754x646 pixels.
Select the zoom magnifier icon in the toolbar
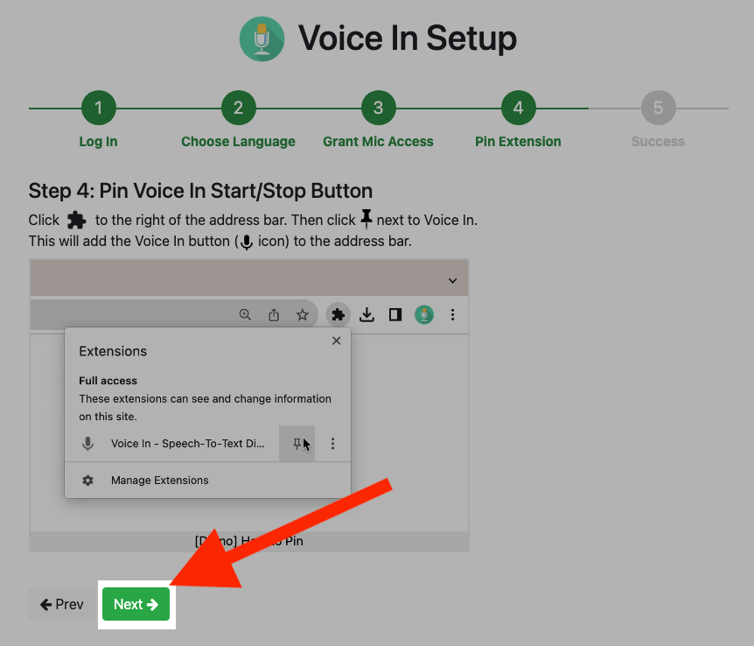pos(245,314)
